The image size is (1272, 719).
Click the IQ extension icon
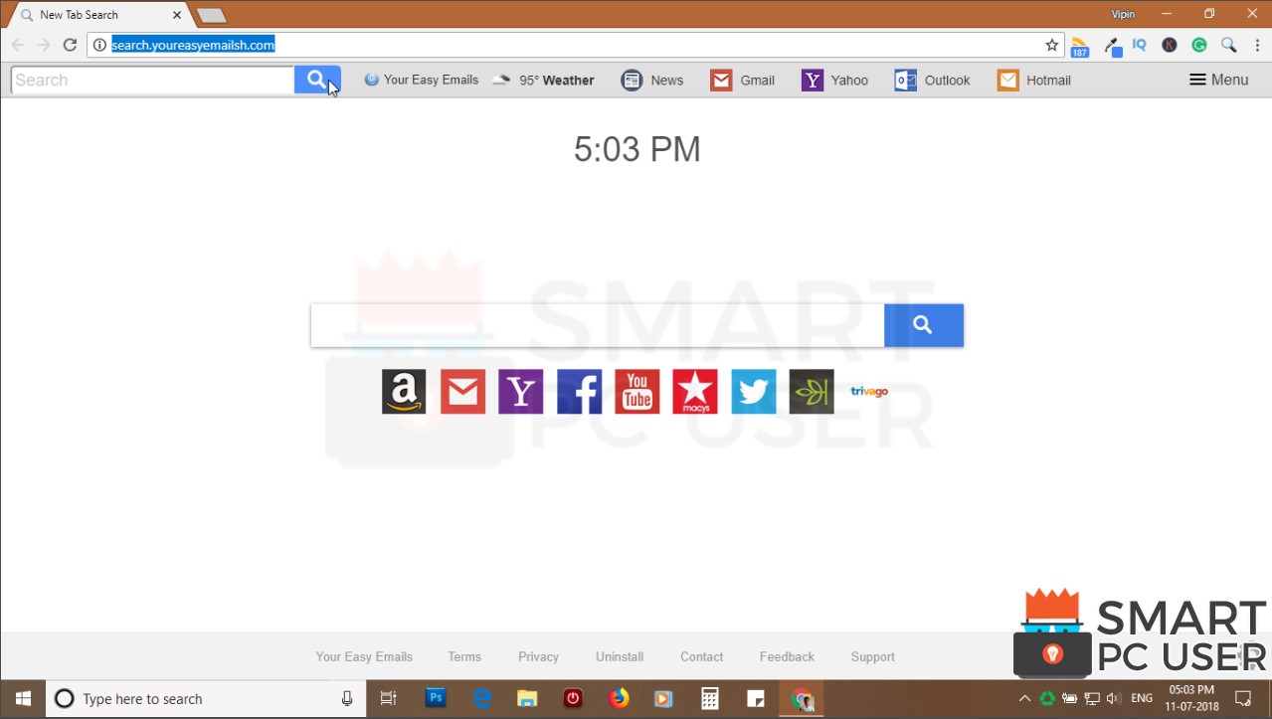point(1140,45)
